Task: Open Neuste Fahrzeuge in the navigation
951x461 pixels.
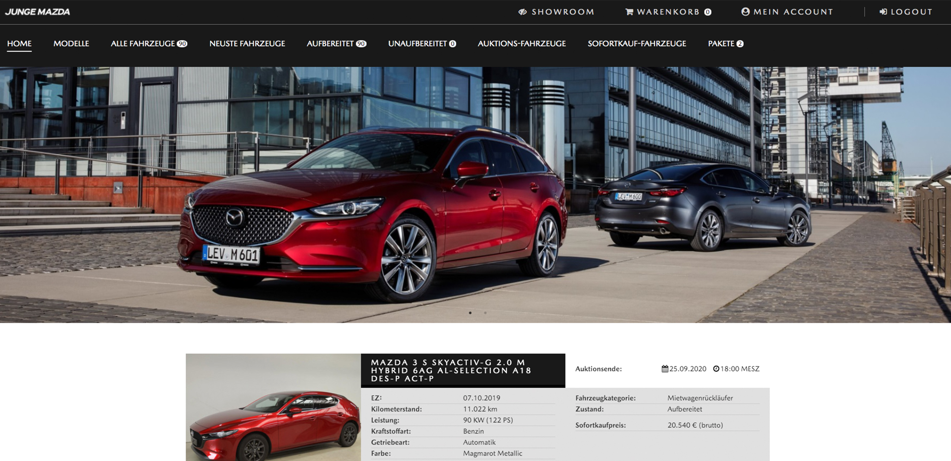Action: tap(247, 44)
